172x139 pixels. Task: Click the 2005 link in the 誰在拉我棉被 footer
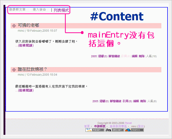click(x=95, y=101)
